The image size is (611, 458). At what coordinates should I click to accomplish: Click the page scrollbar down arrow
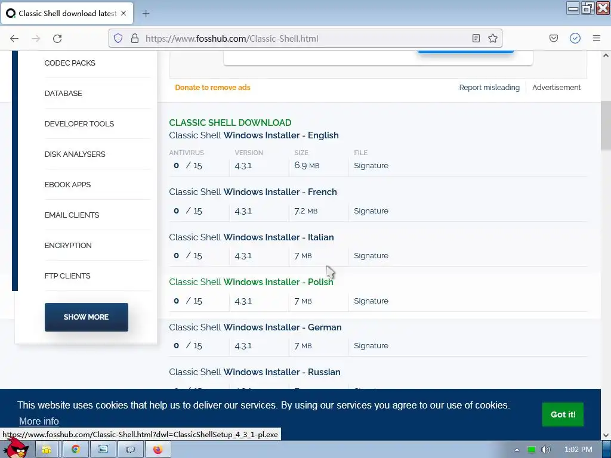coord(606,435)
